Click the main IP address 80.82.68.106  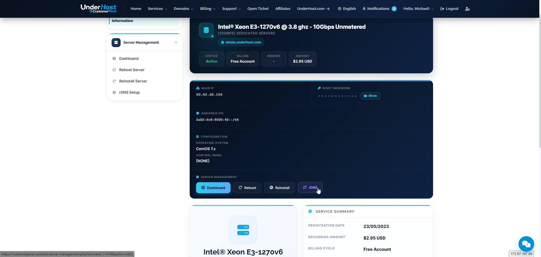click(209, 95)
